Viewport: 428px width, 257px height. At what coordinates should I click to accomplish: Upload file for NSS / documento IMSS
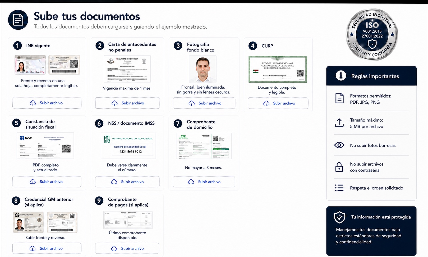127,182
